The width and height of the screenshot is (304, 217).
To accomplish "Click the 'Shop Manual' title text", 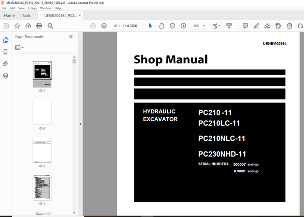I will [x=171, y=59].
